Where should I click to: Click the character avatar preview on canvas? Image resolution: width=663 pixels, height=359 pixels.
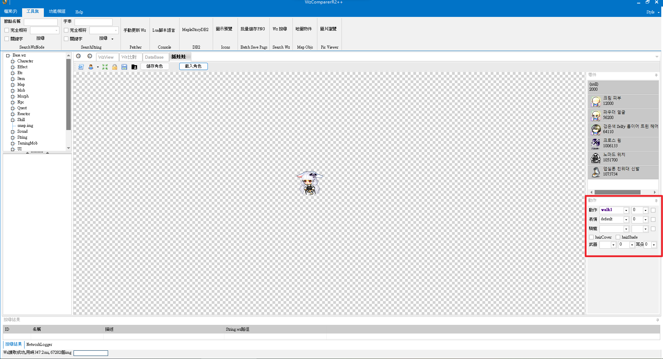pyautogui.click(x=309, y=183)
